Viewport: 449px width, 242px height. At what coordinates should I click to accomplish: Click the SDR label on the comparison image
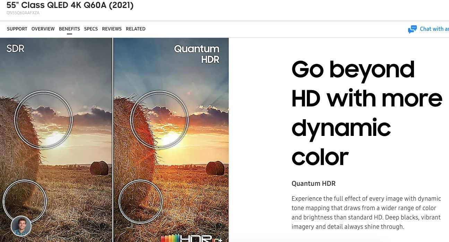[15, 49]
